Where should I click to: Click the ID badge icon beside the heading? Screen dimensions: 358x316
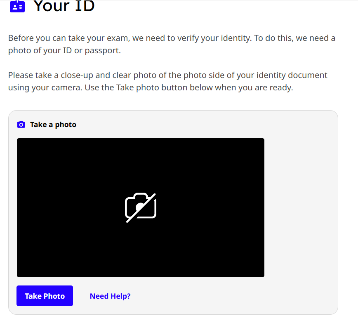click(17, 6)
